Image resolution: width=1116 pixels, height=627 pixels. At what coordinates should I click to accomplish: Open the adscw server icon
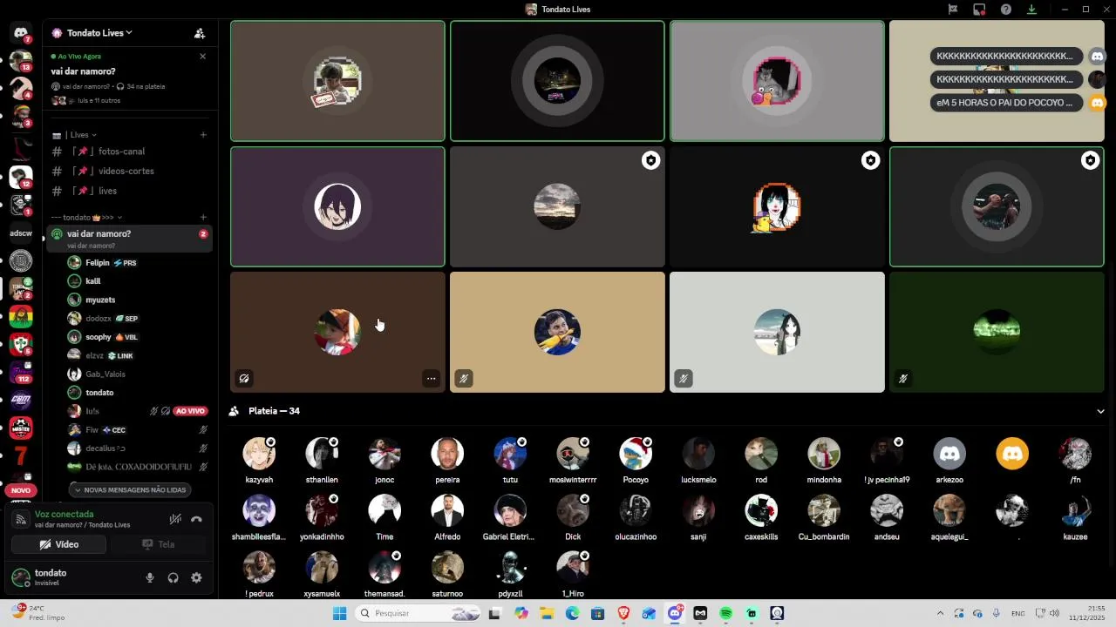tap(21, 233)
